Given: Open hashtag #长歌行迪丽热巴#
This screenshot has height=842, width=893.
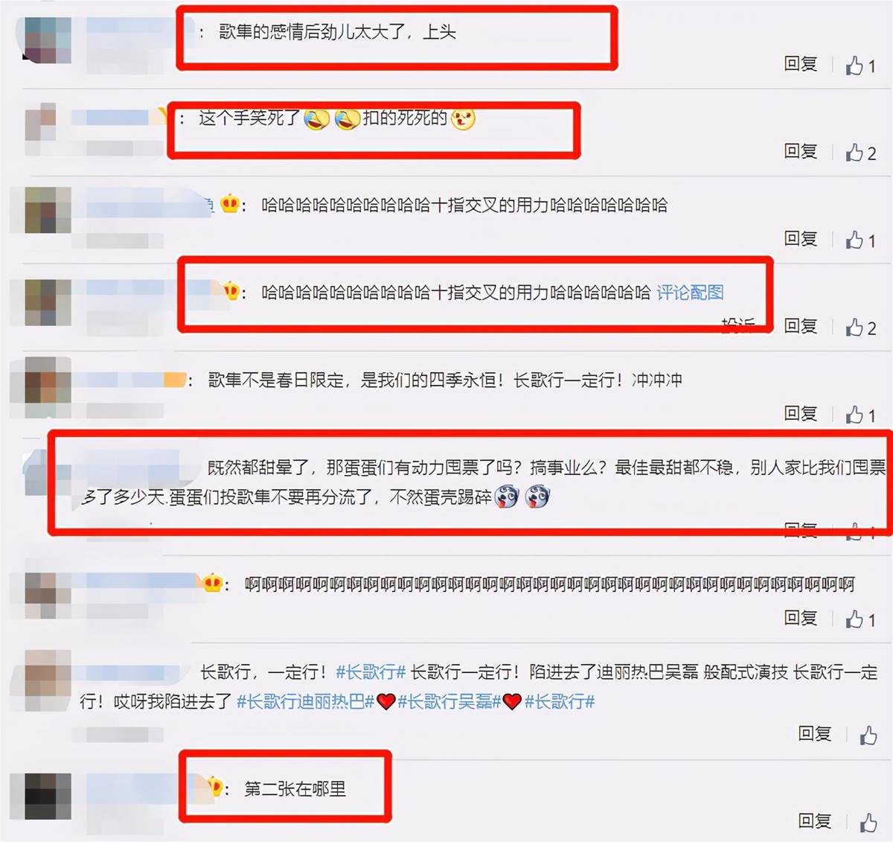Looking at the screenshot, I should point(305,701).
